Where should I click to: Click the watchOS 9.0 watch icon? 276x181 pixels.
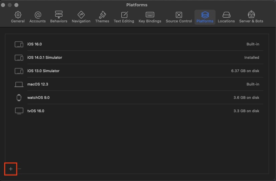point(19,98)
